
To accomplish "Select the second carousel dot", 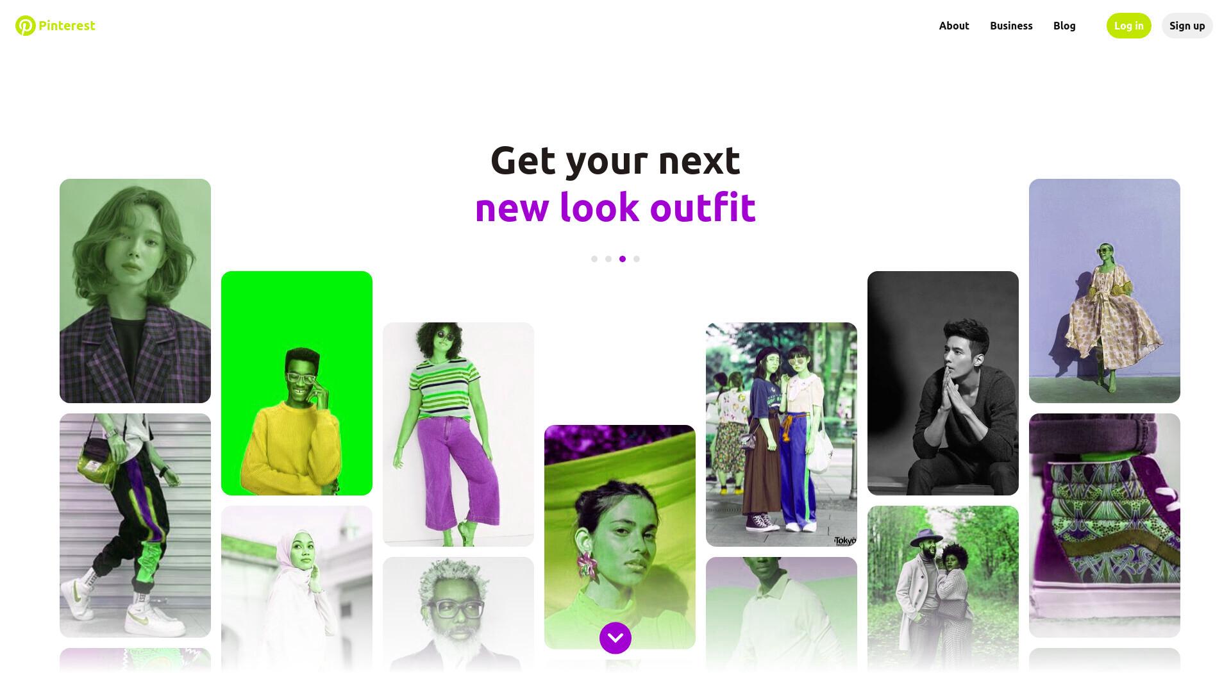I will (608, 259).
